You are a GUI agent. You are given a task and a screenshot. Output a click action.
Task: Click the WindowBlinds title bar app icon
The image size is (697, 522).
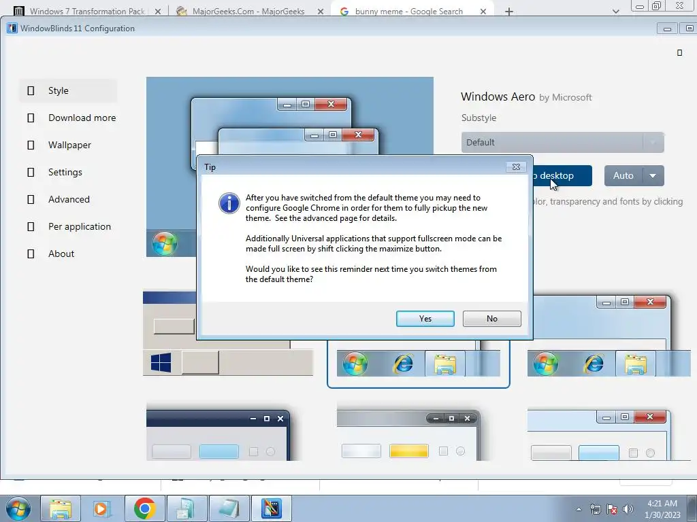click(12, 29)
